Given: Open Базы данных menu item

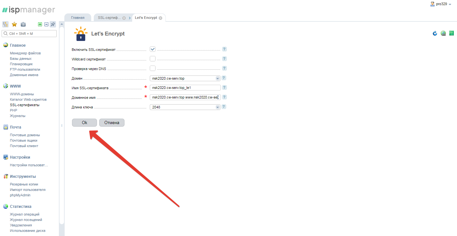Looking at the screenshot, I should coord(20,59).
